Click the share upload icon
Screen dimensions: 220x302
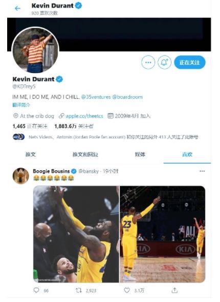click(174, 290)
